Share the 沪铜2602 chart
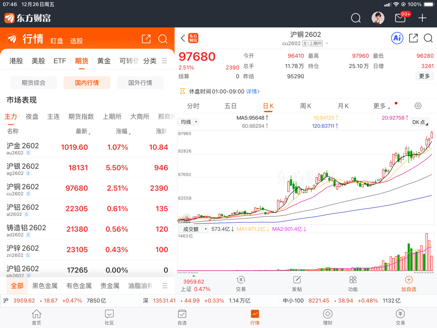Viewport: 437px width, 328px height. click(413, 38)
